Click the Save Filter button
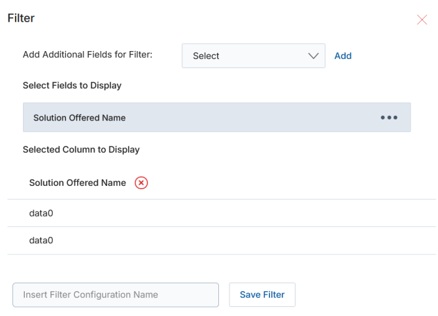Image resolution: width=438 pixels, height=316 pixels. pyautogui.click(x=262, y=295)
